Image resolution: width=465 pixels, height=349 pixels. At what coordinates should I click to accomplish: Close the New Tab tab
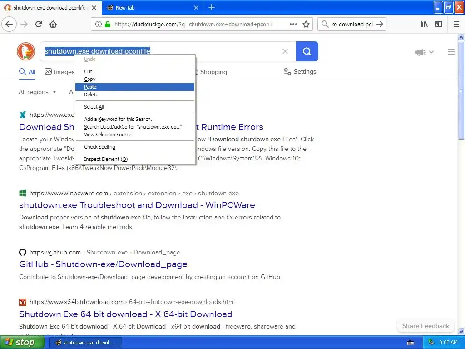pos(196,8)
